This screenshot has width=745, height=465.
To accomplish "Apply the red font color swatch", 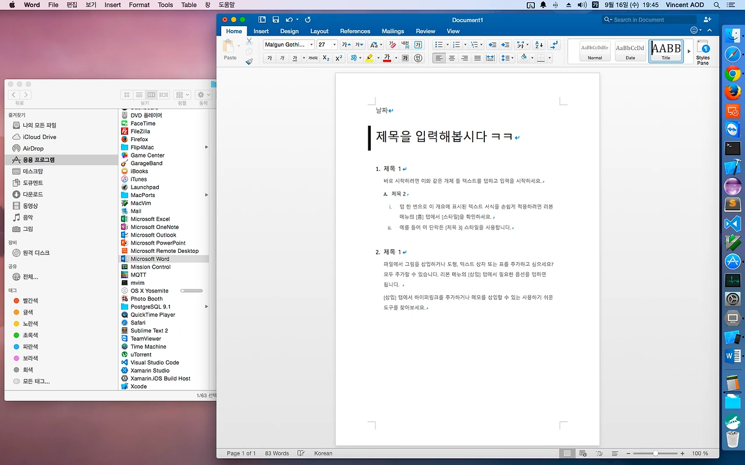I will (x=387, y=58).
